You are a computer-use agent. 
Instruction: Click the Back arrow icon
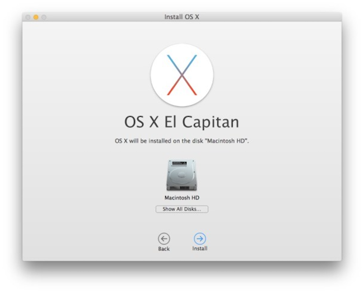(164, 239)
